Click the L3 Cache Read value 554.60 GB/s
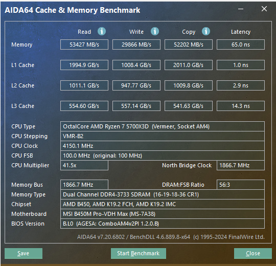 coord(84,106)
